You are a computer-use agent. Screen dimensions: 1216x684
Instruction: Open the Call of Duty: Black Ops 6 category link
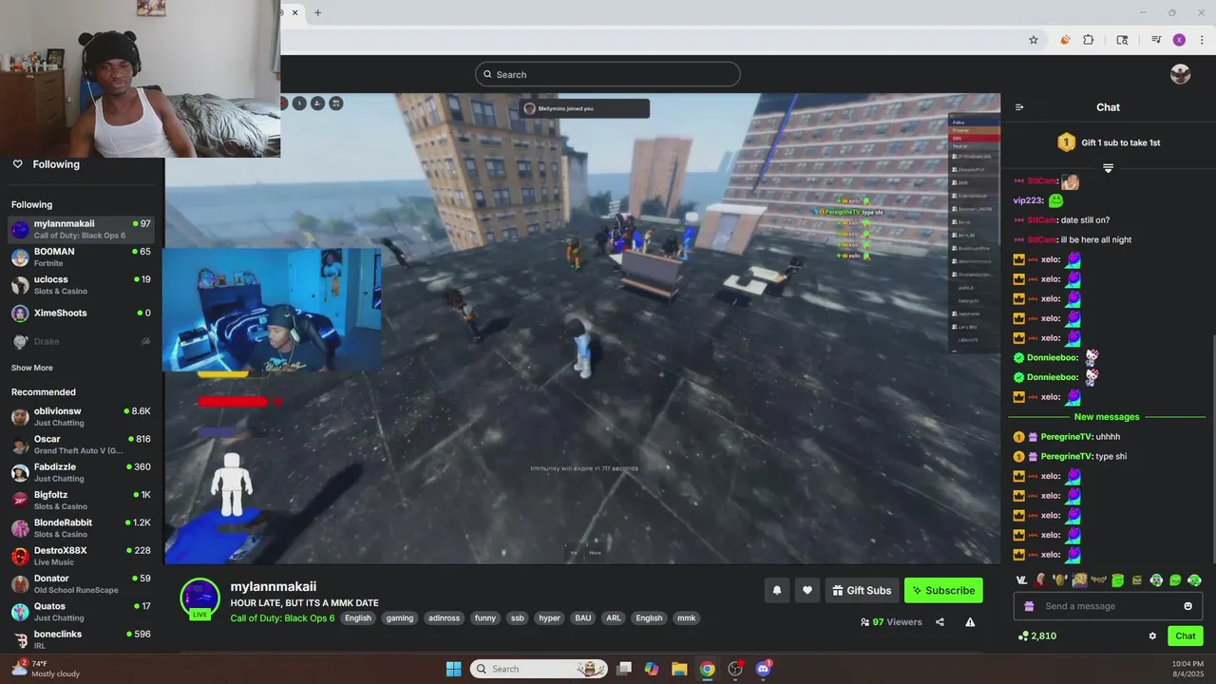pyautogui.click(x=282, y=617)
